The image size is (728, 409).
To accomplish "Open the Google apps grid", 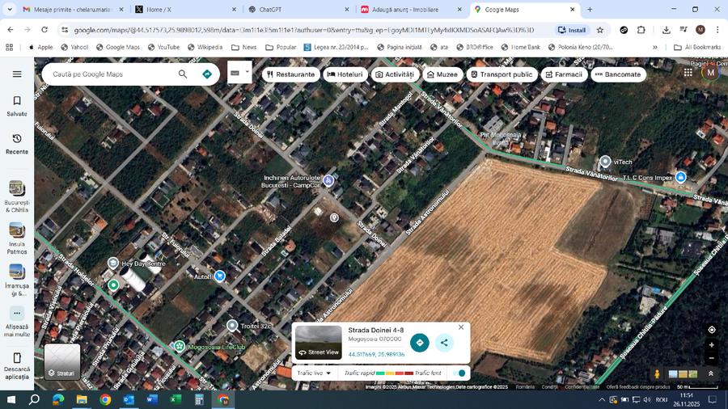I will coord(688,72).
